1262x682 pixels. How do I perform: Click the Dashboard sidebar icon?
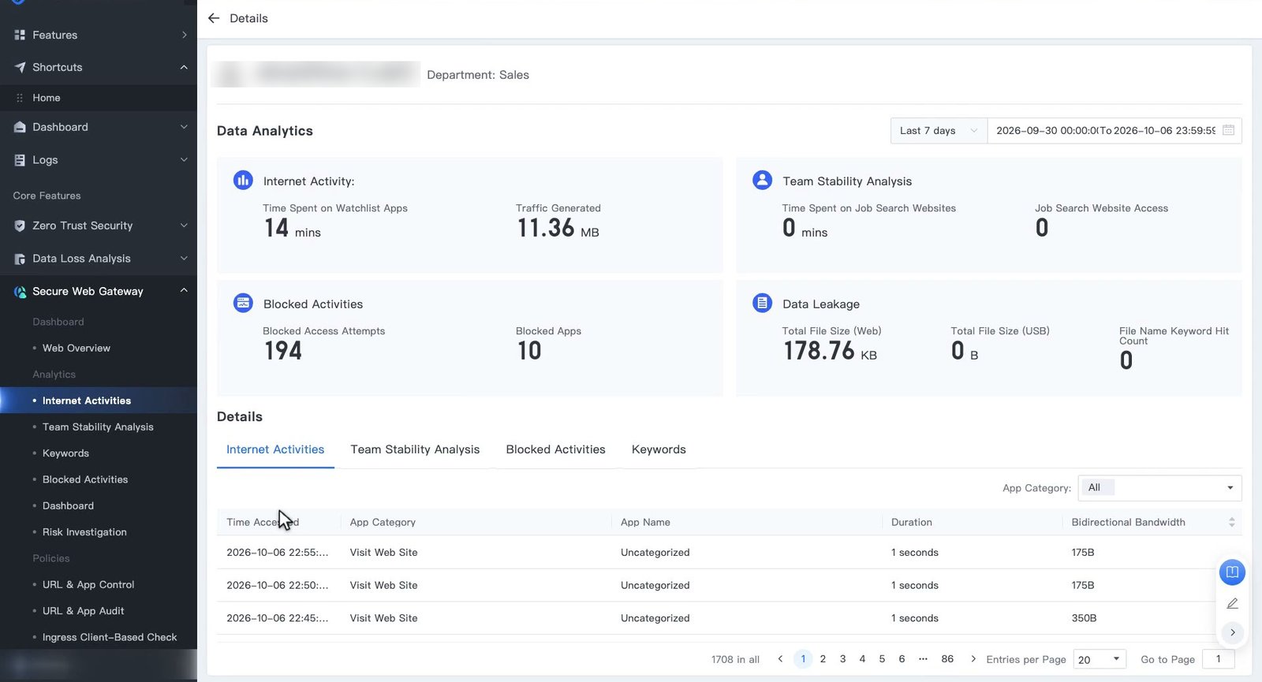[x=20, y=127]
